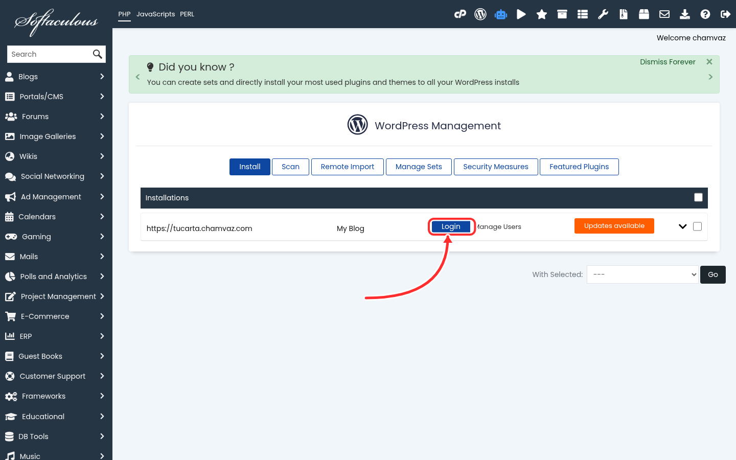Click the E-Commerce cart icon in sidebar
Image resolution: width=736 pixels, height=460 pixels.
[10, 316]
